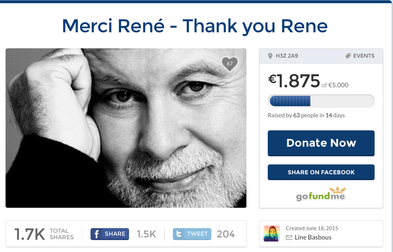
Task: Click the Facebook f icon on Share button
Action: [x=96, y=234]
